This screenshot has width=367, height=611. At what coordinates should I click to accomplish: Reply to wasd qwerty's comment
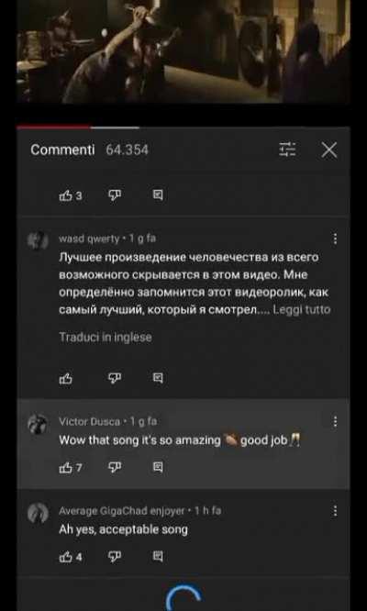pos(158,378)
